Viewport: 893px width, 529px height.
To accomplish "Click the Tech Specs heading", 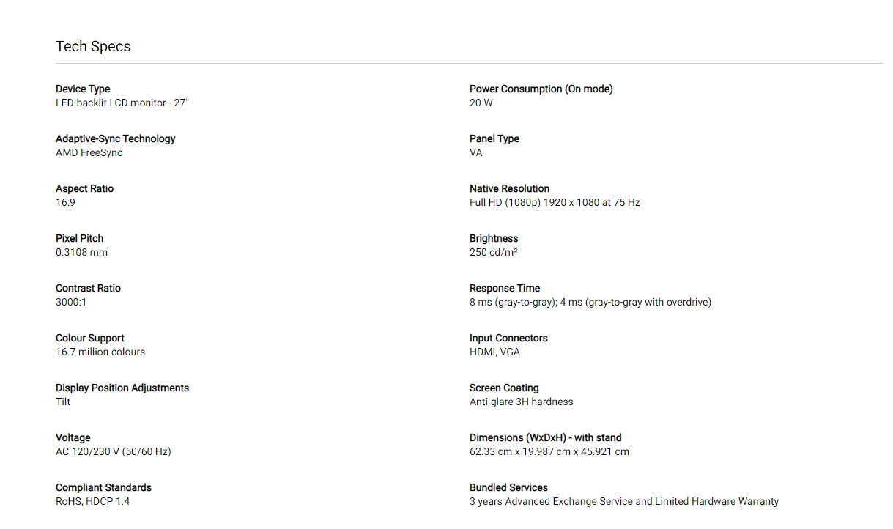I will 93,46.
